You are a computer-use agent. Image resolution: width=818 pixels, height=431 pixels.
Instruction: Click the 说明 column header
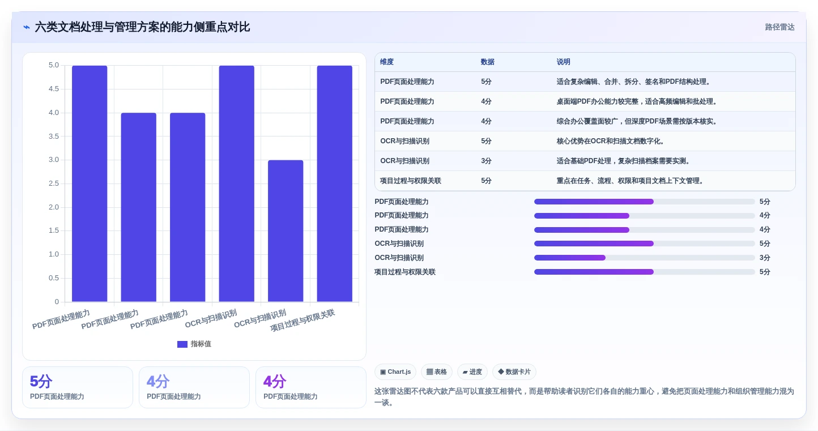click(564, 62)
